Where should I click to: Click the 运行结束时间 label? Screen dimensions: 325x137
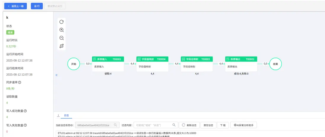pyautogui.click(x=15, y=68)
